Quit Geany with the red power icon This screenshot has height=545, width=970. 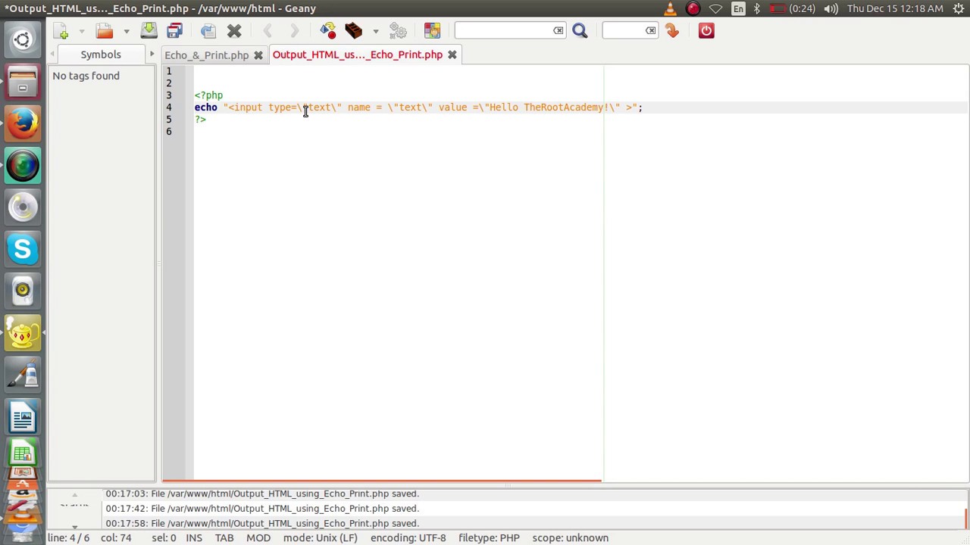pyautogui.click(x=706, y=30)
